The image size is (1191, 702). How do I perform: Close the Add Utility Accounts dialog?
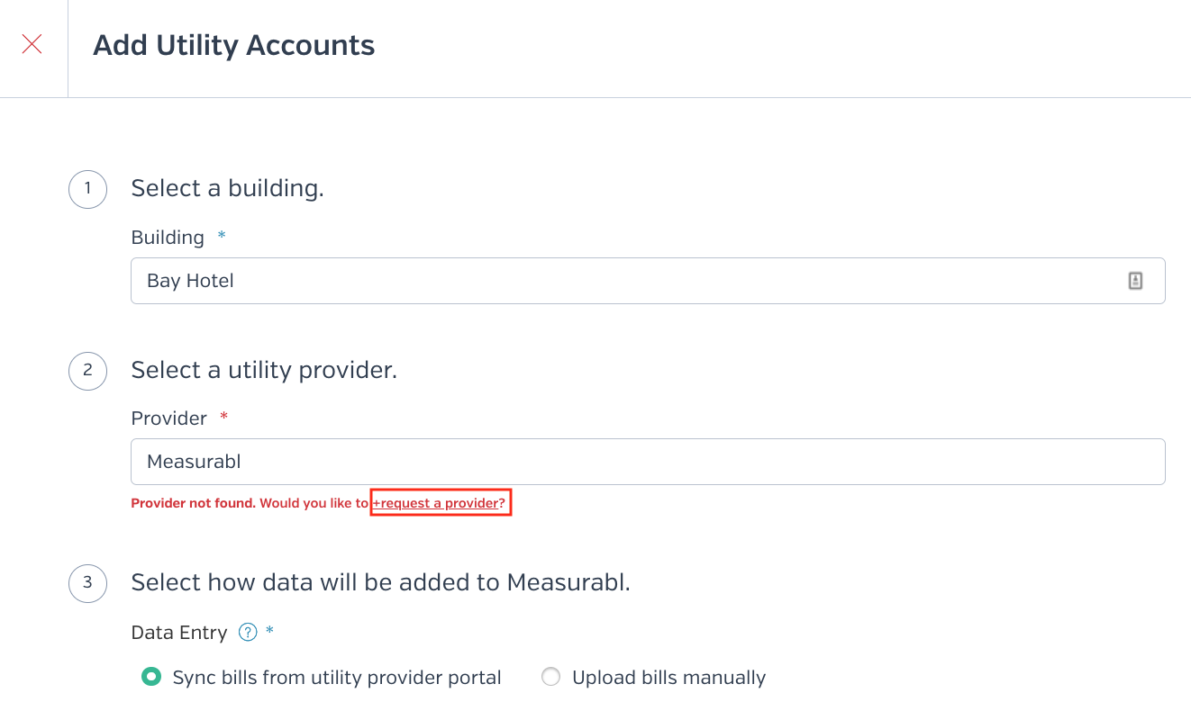point(32,44)
